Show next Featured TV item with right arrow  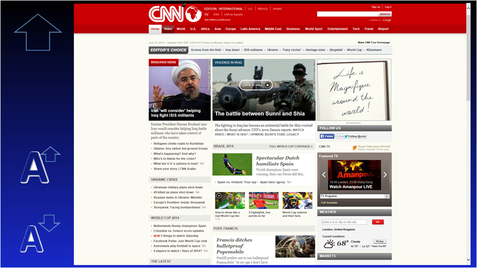[385, 175]
